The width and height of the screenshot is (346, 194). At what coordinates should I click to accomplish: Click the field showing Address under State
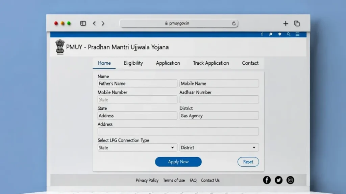click(137, 116)
